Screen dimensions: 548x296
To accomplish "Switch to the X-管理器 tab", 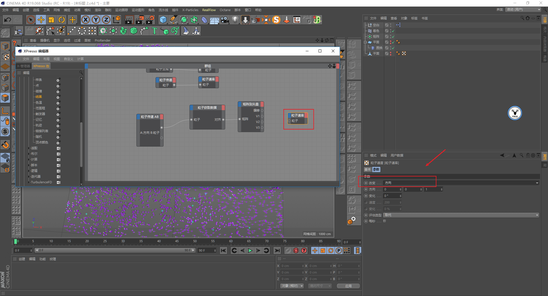I will 23,66.
